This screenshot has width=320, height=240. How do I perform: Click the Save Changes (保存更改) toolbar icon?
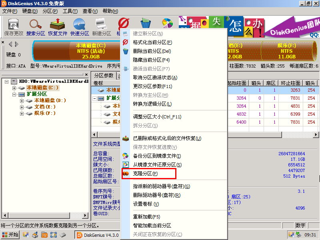[14, 24]
